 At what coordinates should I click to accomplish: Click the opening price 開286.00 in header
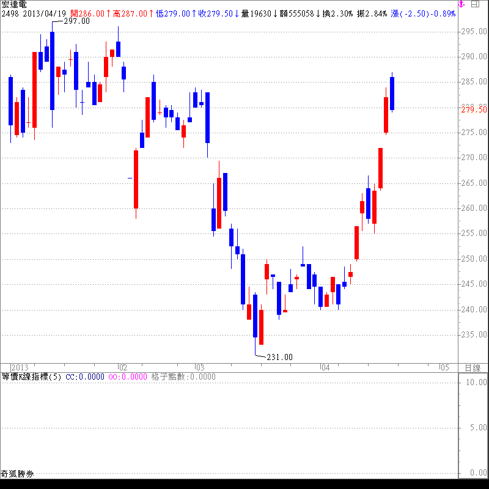click(x=87, y=13)
